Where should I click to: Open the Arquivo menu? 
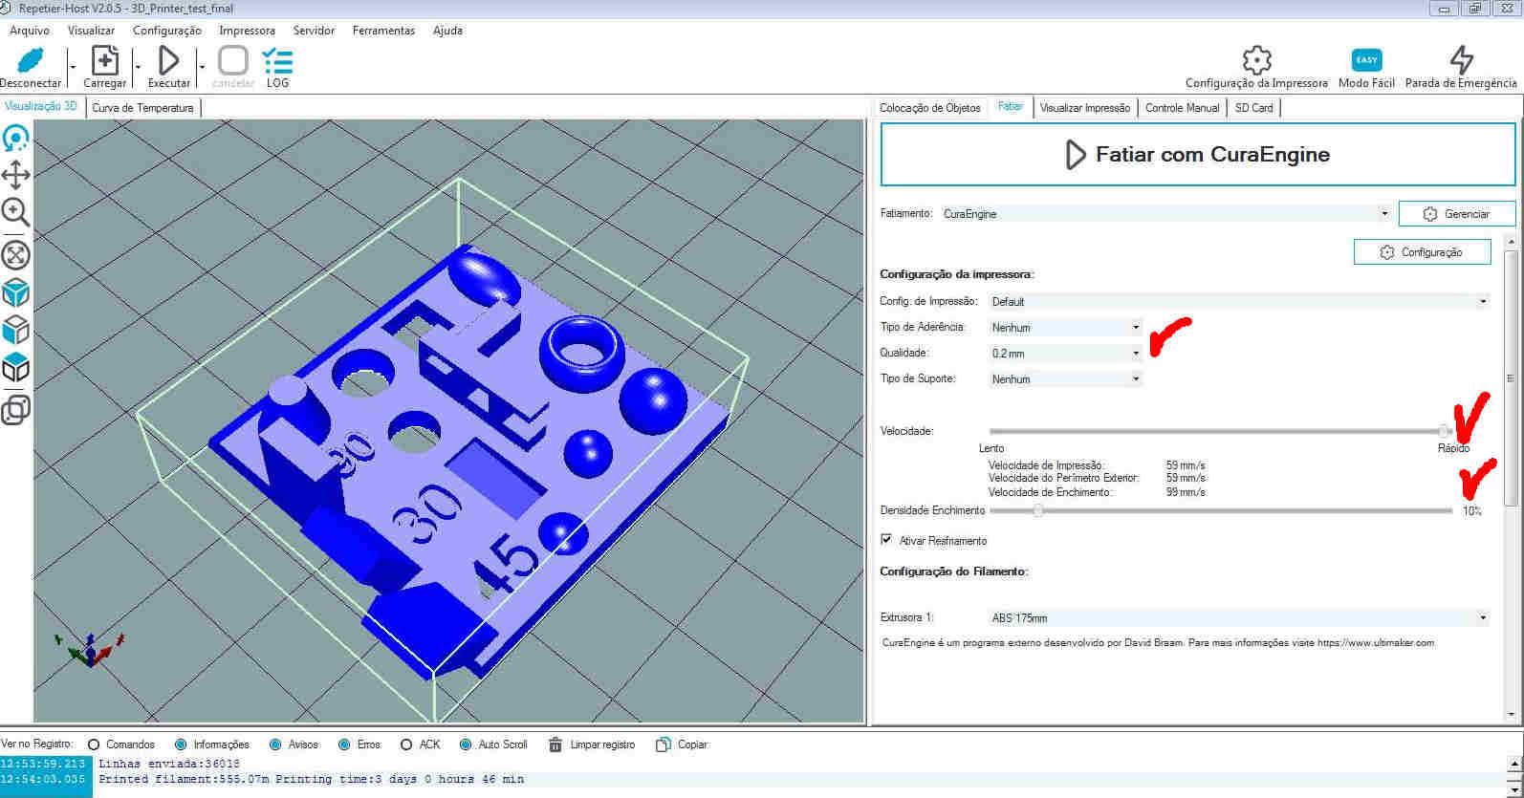30,31
